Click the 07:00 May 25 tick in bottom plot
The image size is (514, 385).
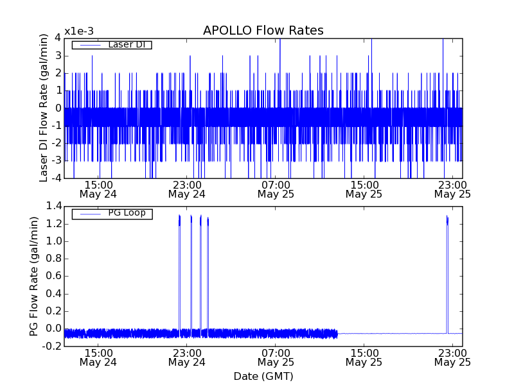click(275, 357)
